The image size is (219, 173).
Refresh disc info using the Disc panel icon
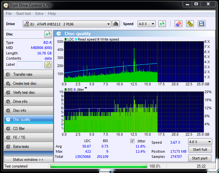[x=48, y=34]
